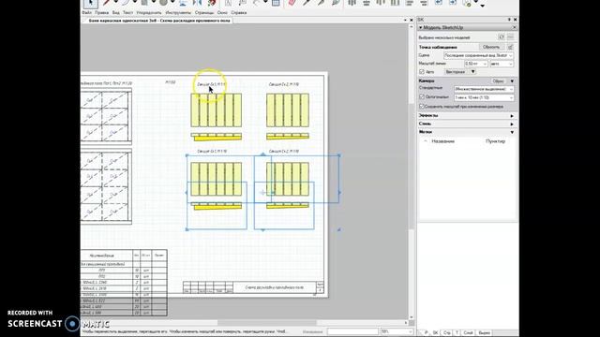Insert a table with Table tool

coord(276,3)
